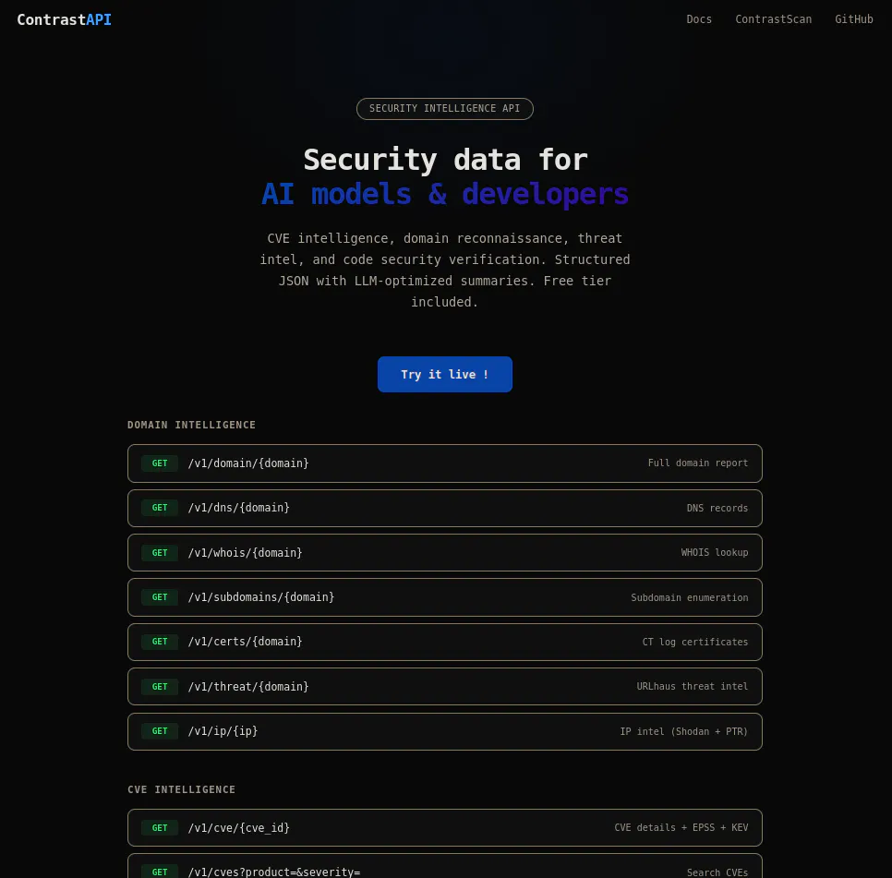Viewport: 892px width, 878px height.
Task: Select the /v1/subdomains/{domain} endpoint
Action: [x=445, y=597]
